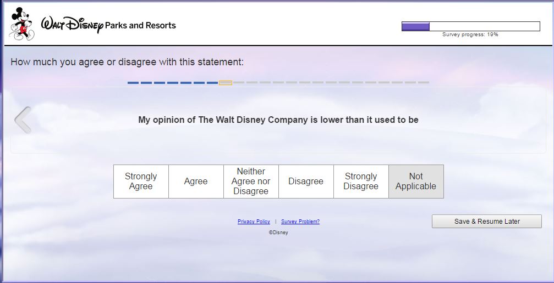Click the Survey Problem? link

(x=300, y=222)
